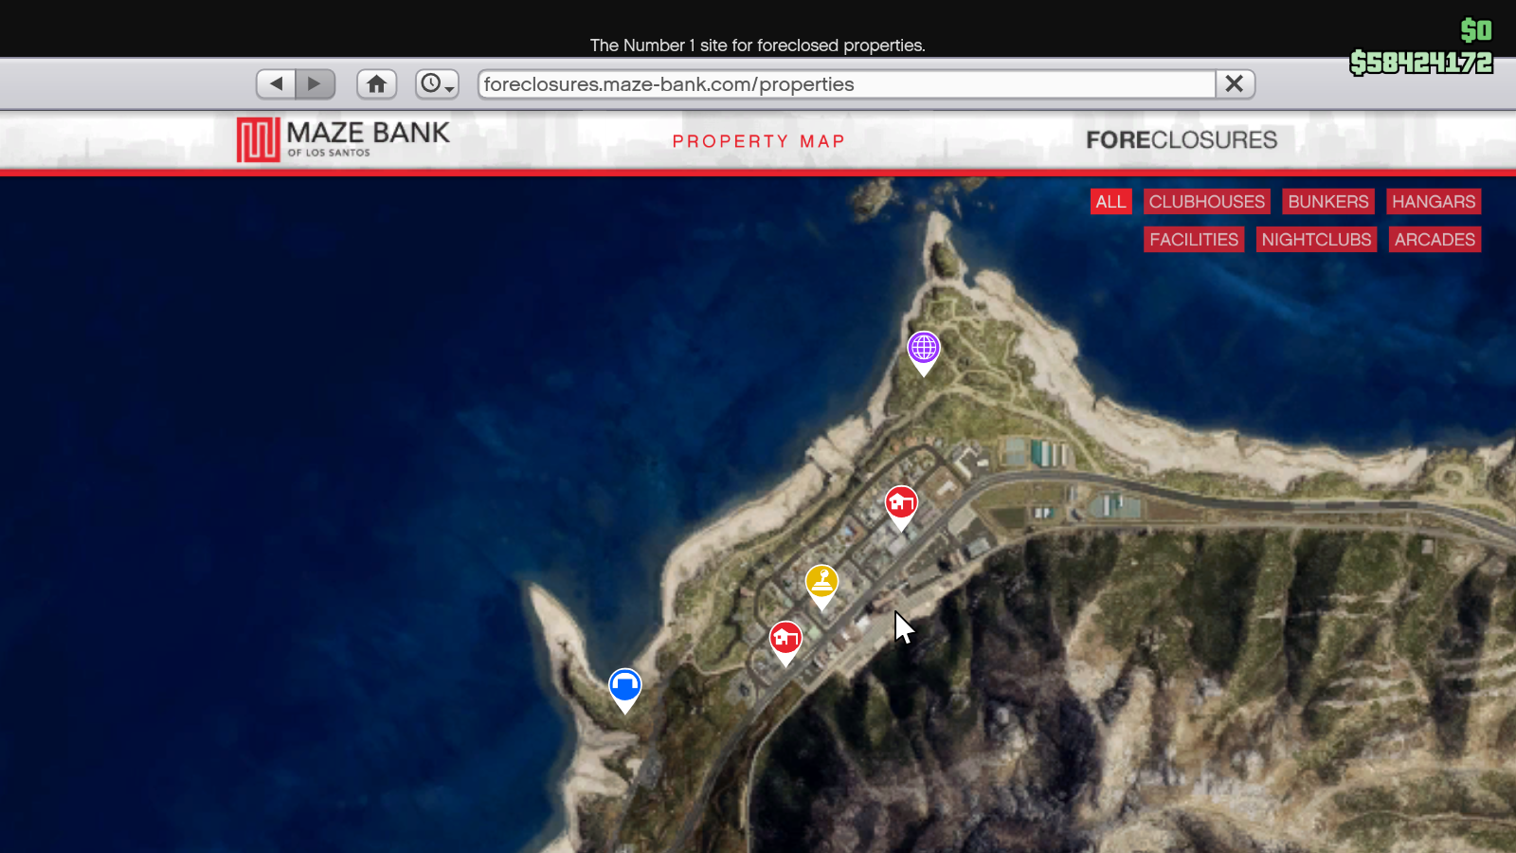The image size is (1516, 853).
Task: Filter the map by Nightclubs
Action: 1316,240
